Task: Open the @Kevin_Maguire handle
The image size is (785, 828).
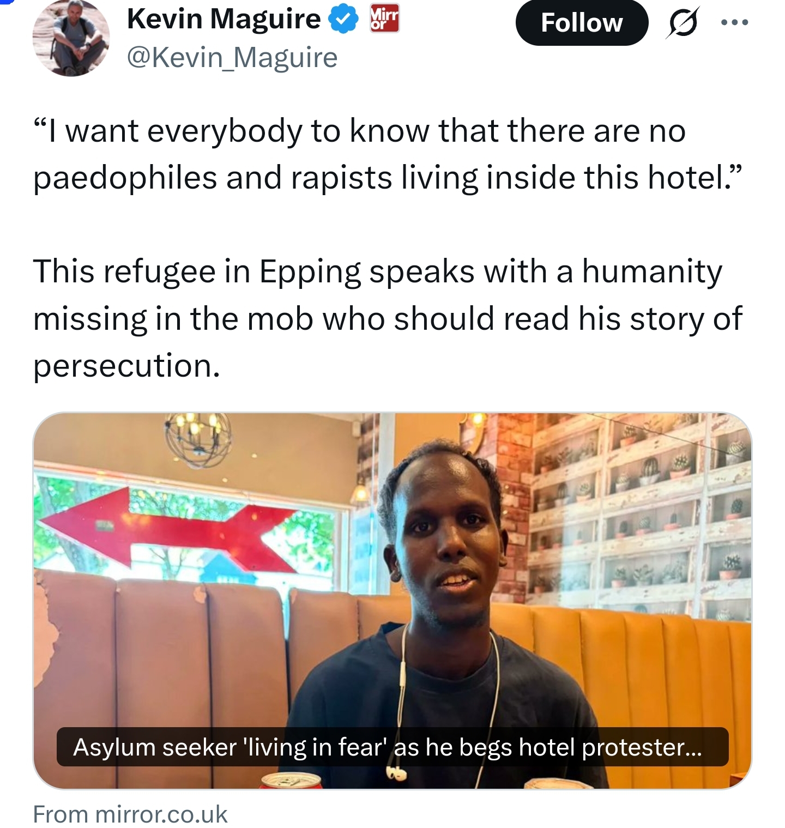Action: [232, 58]
